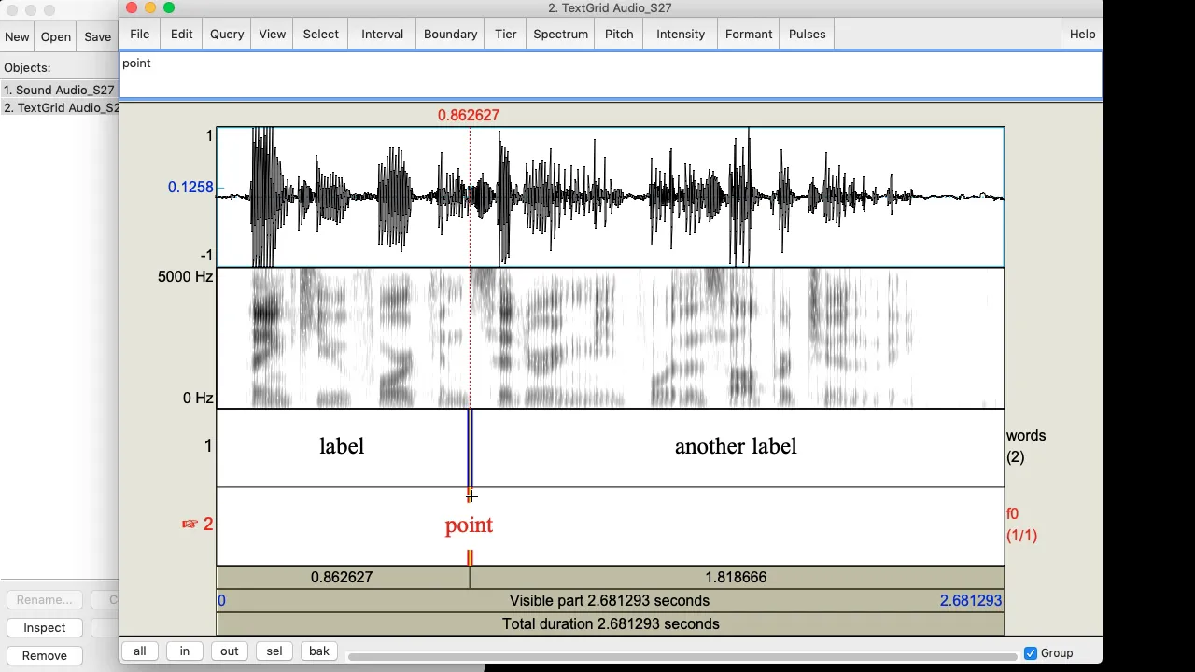Click the horizontal scrollbar at bottom

tap(682, 657)
